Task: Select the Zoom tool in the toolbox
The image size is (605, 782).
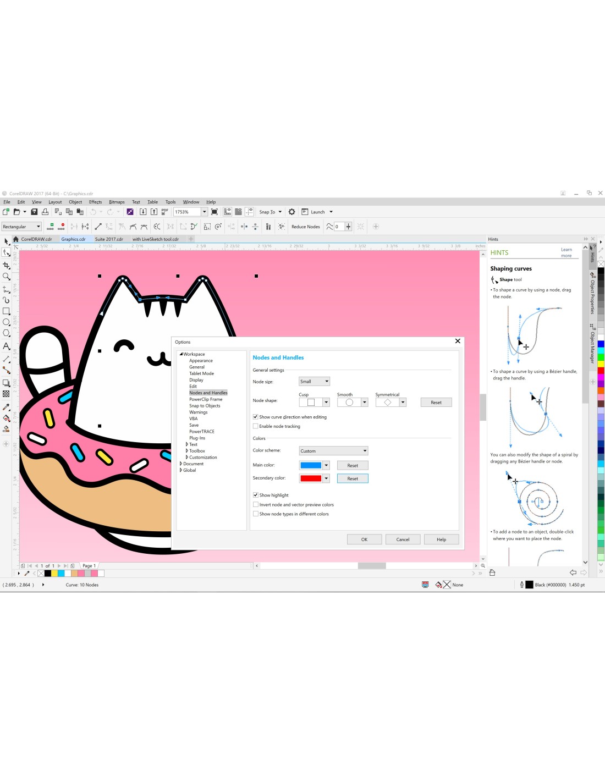Action: point(6,277)
